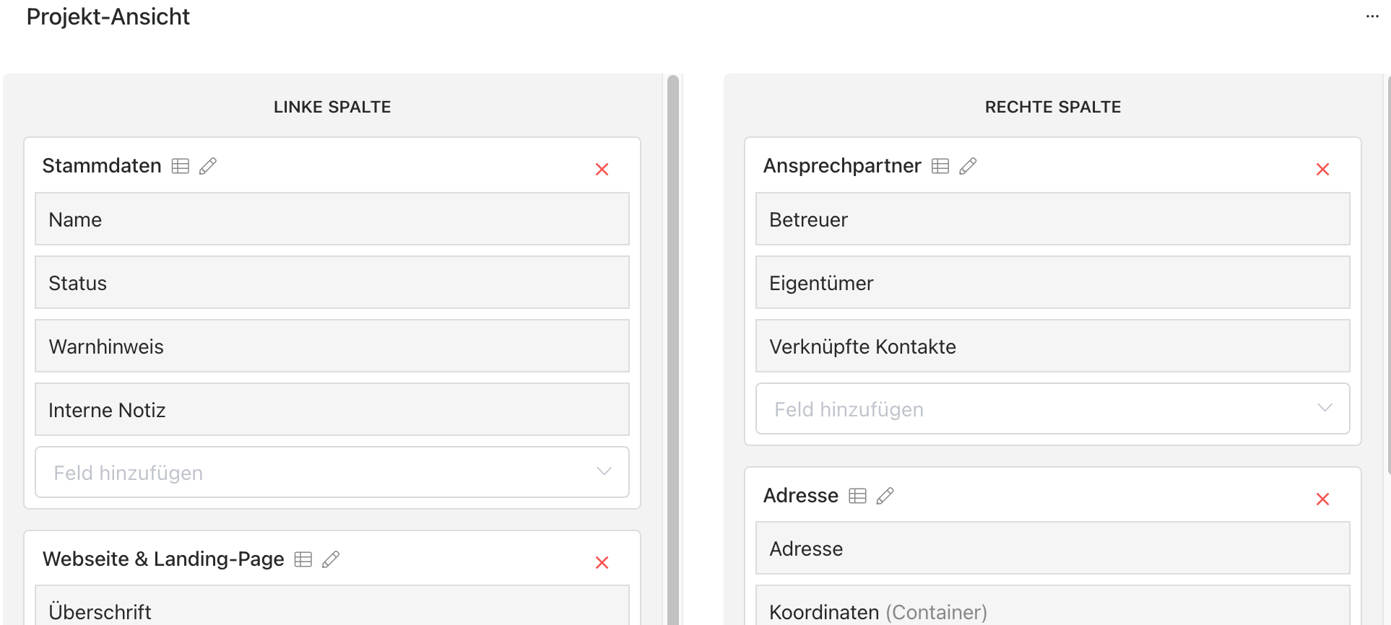Click the table layout icon next to Stammdaten
Image resolution: width=1391 pixels, height=625 pixels.
(181, 166)
